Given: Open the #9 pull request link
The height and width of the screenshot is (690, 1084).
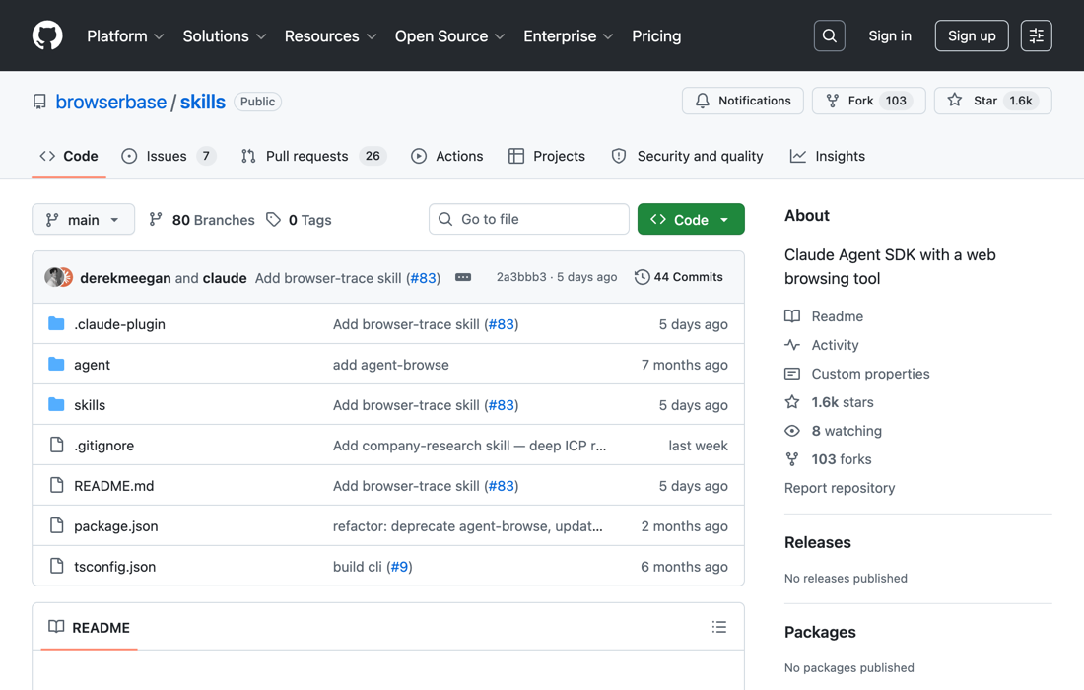Looking at the screenshot, I should pyautogui.click(x=399, y=566).
